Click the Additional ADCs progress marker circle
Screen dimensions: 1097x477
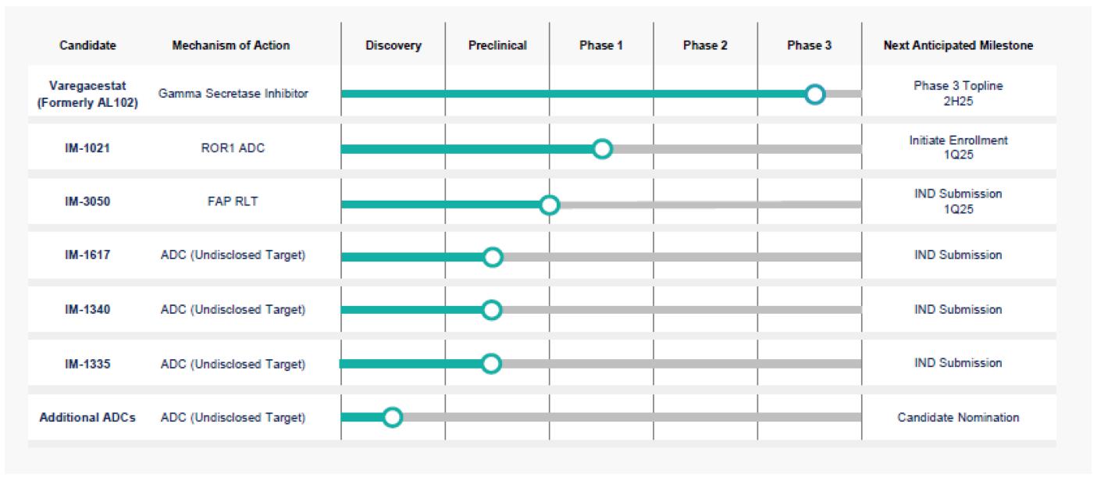coord(393,418)
